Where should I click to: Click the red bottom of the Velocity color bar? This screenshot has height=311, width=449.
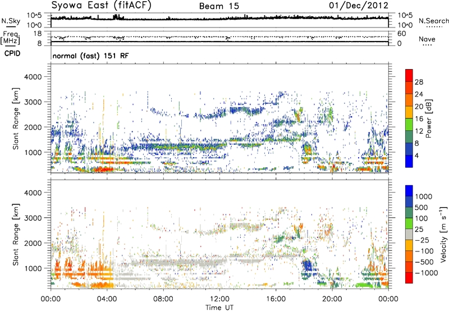[409, 278]
